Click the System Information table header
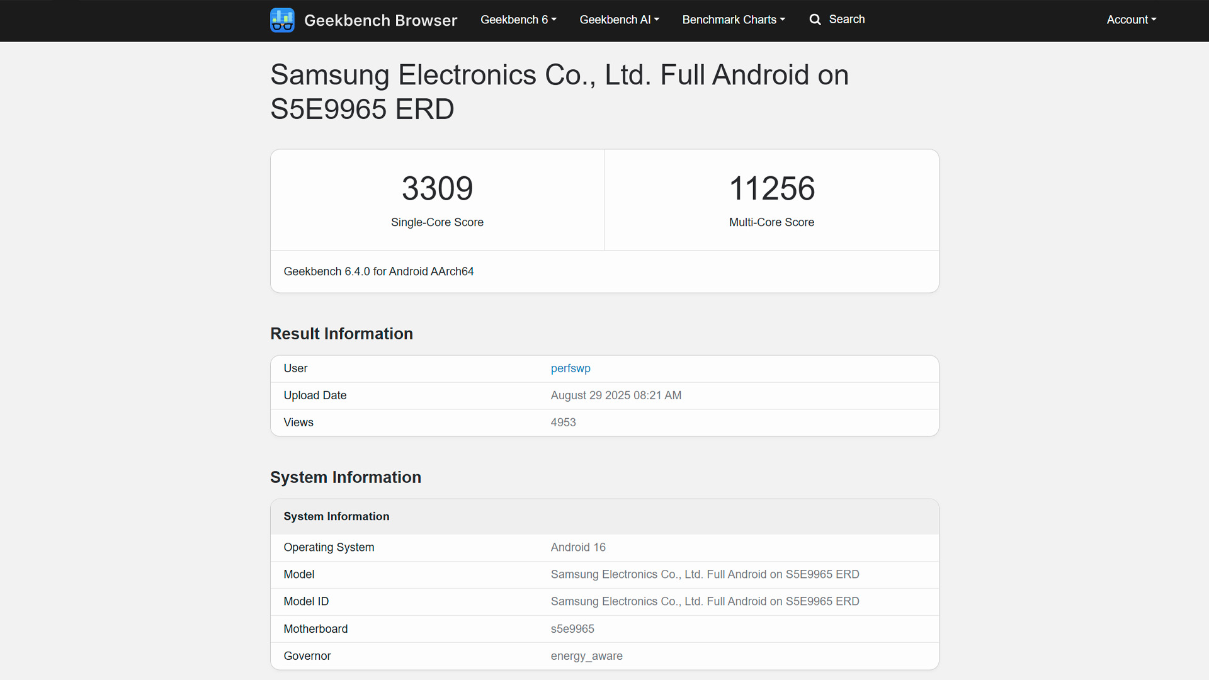 pyautogui.click(x=336, y=516)
